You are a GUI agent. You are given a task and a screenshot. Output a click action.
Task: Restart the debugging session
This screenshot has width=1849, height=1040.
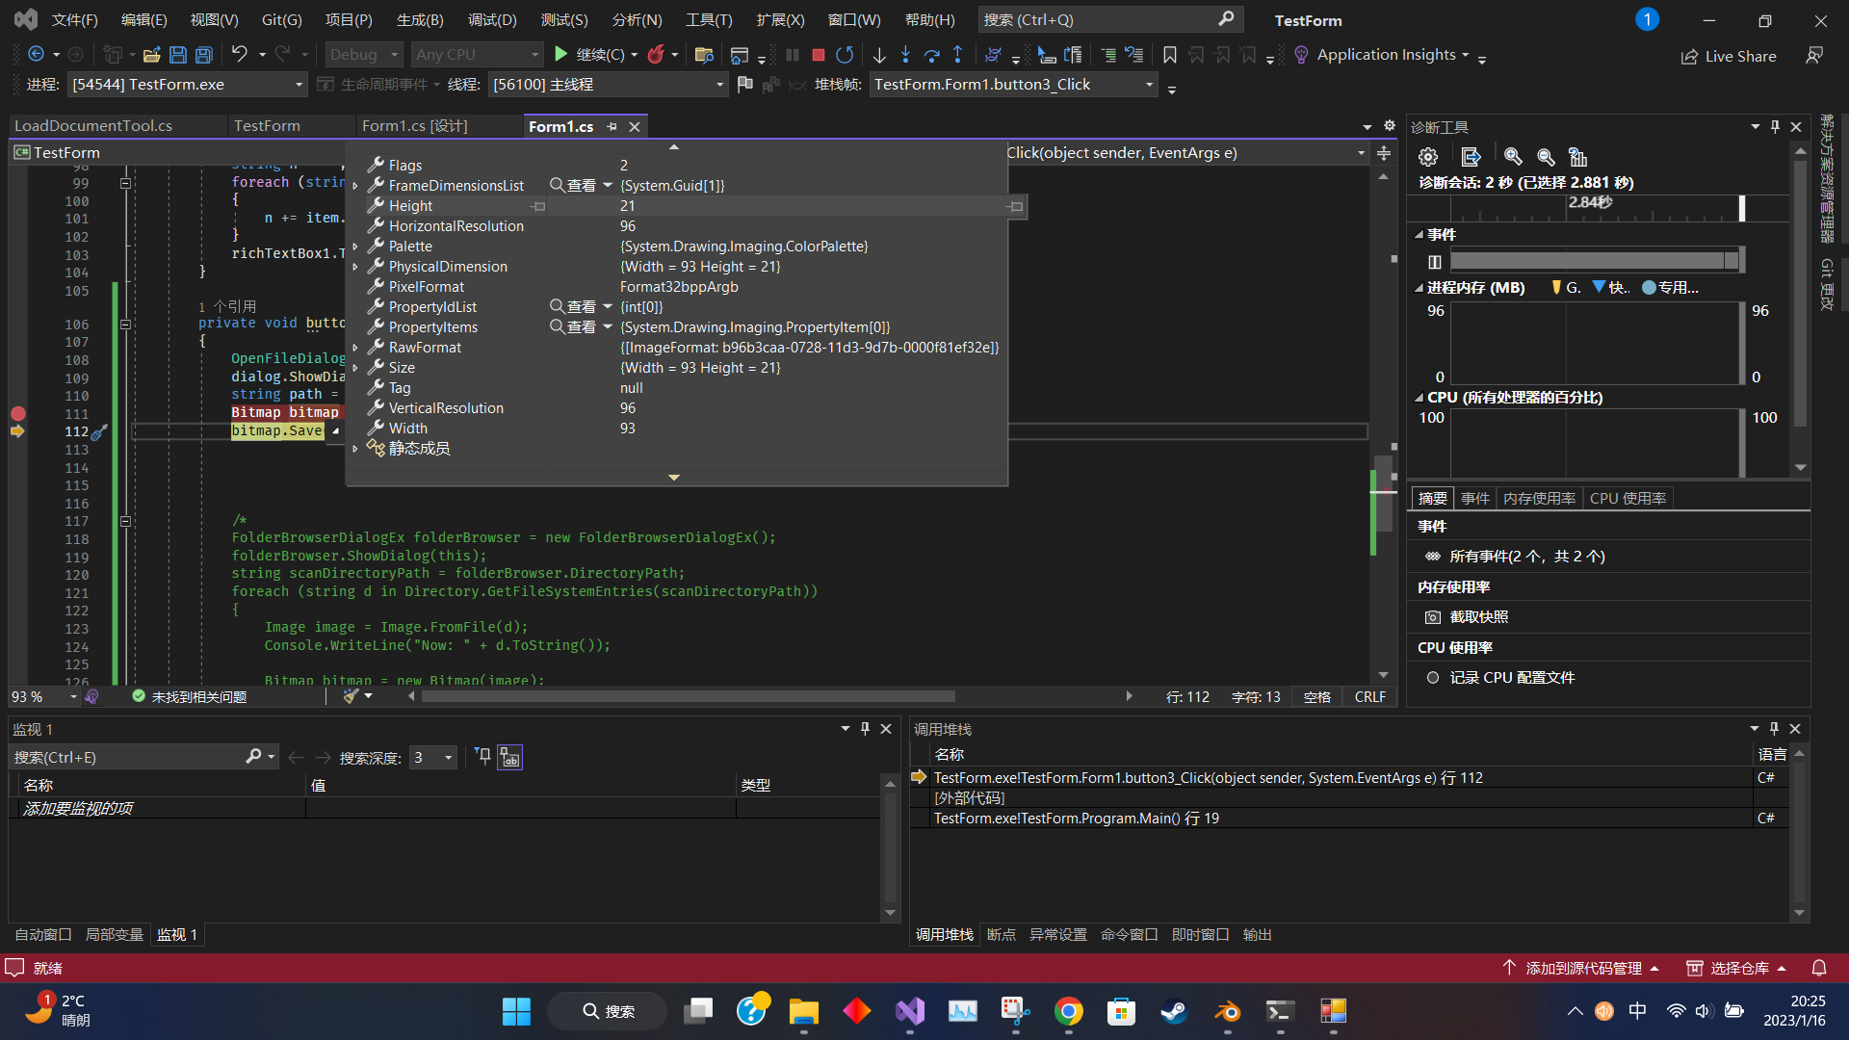(845, 55)
